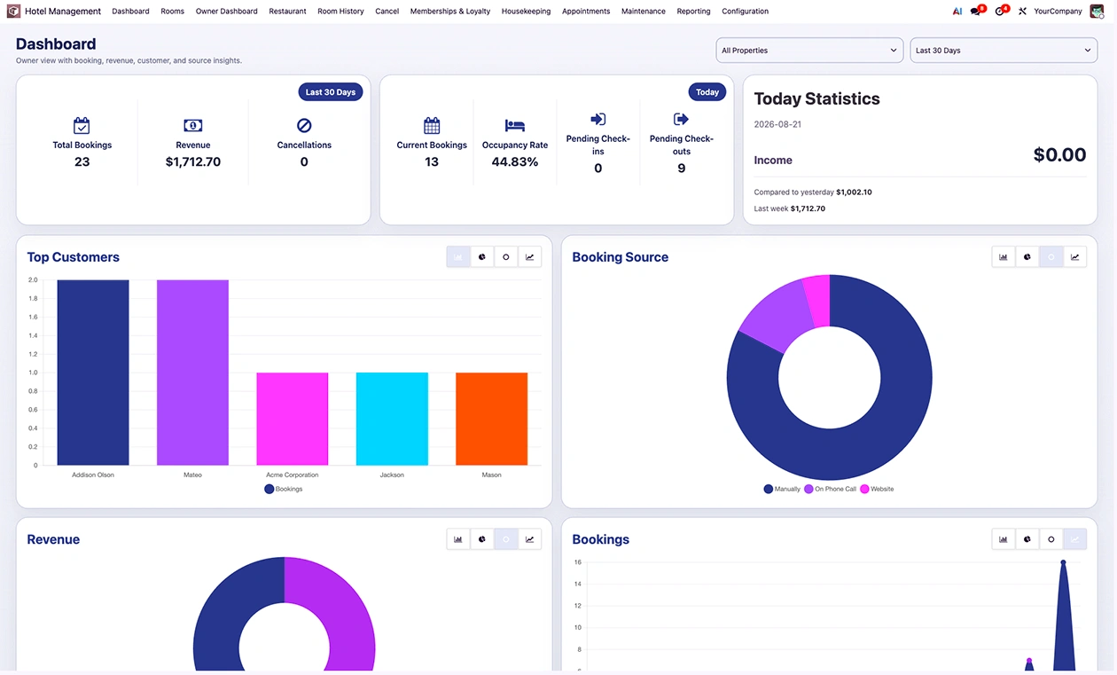This screenshot has width=1117, height=675.
Task: Select the active doughnut view in Booking Source
Action: [1051, 257]
